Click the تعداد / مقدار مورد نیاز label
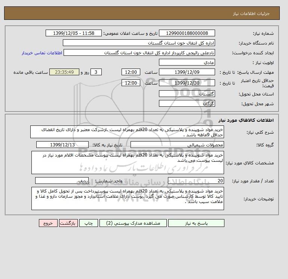The image size is (288, 279). pyautogui.click(x=253, y=181)
